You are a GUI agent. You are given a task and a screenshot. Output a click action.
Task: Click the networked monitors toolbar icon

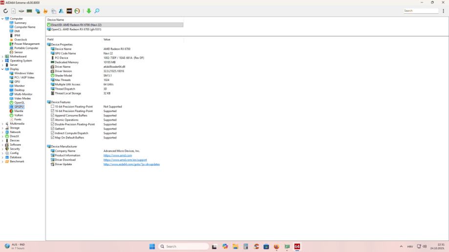38,11
